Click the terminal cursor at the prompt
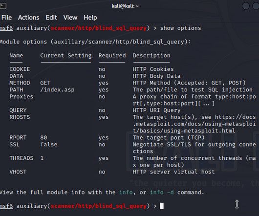Screen dimensions: 259x216 (x=162, y=206)
